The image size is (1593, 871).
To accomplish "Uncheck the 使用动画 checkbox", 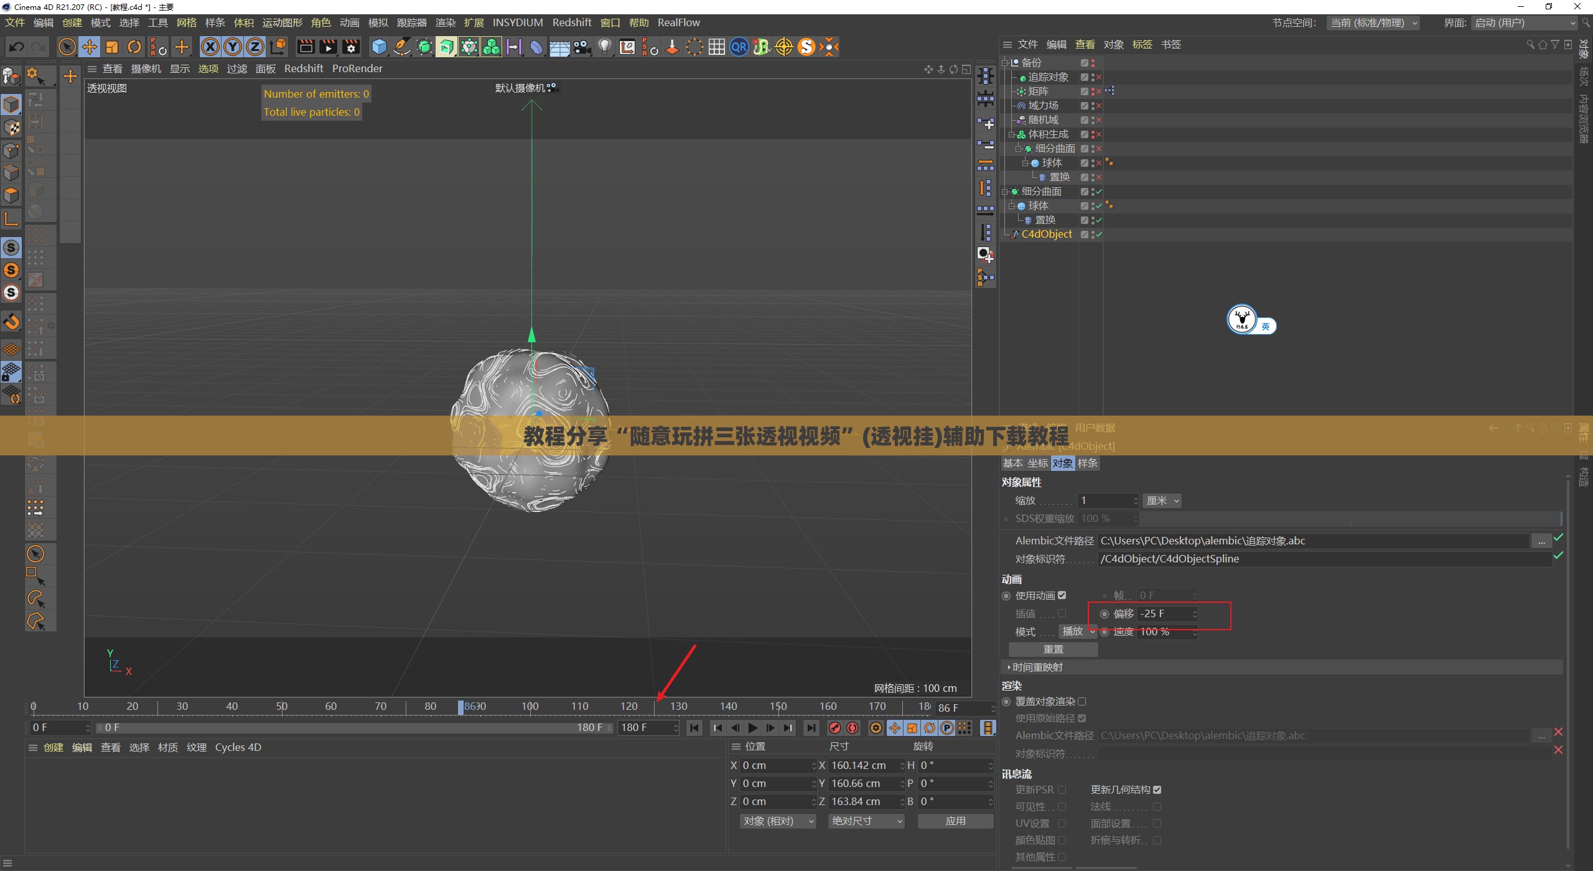I will click(x=1062, y=595).
